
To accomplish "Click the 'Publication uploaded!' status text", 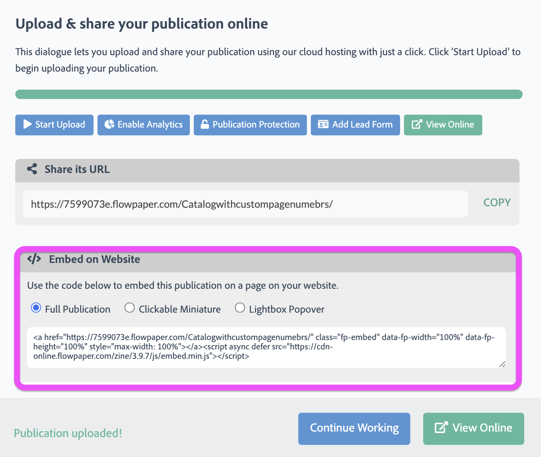I will tap(68, 433).
